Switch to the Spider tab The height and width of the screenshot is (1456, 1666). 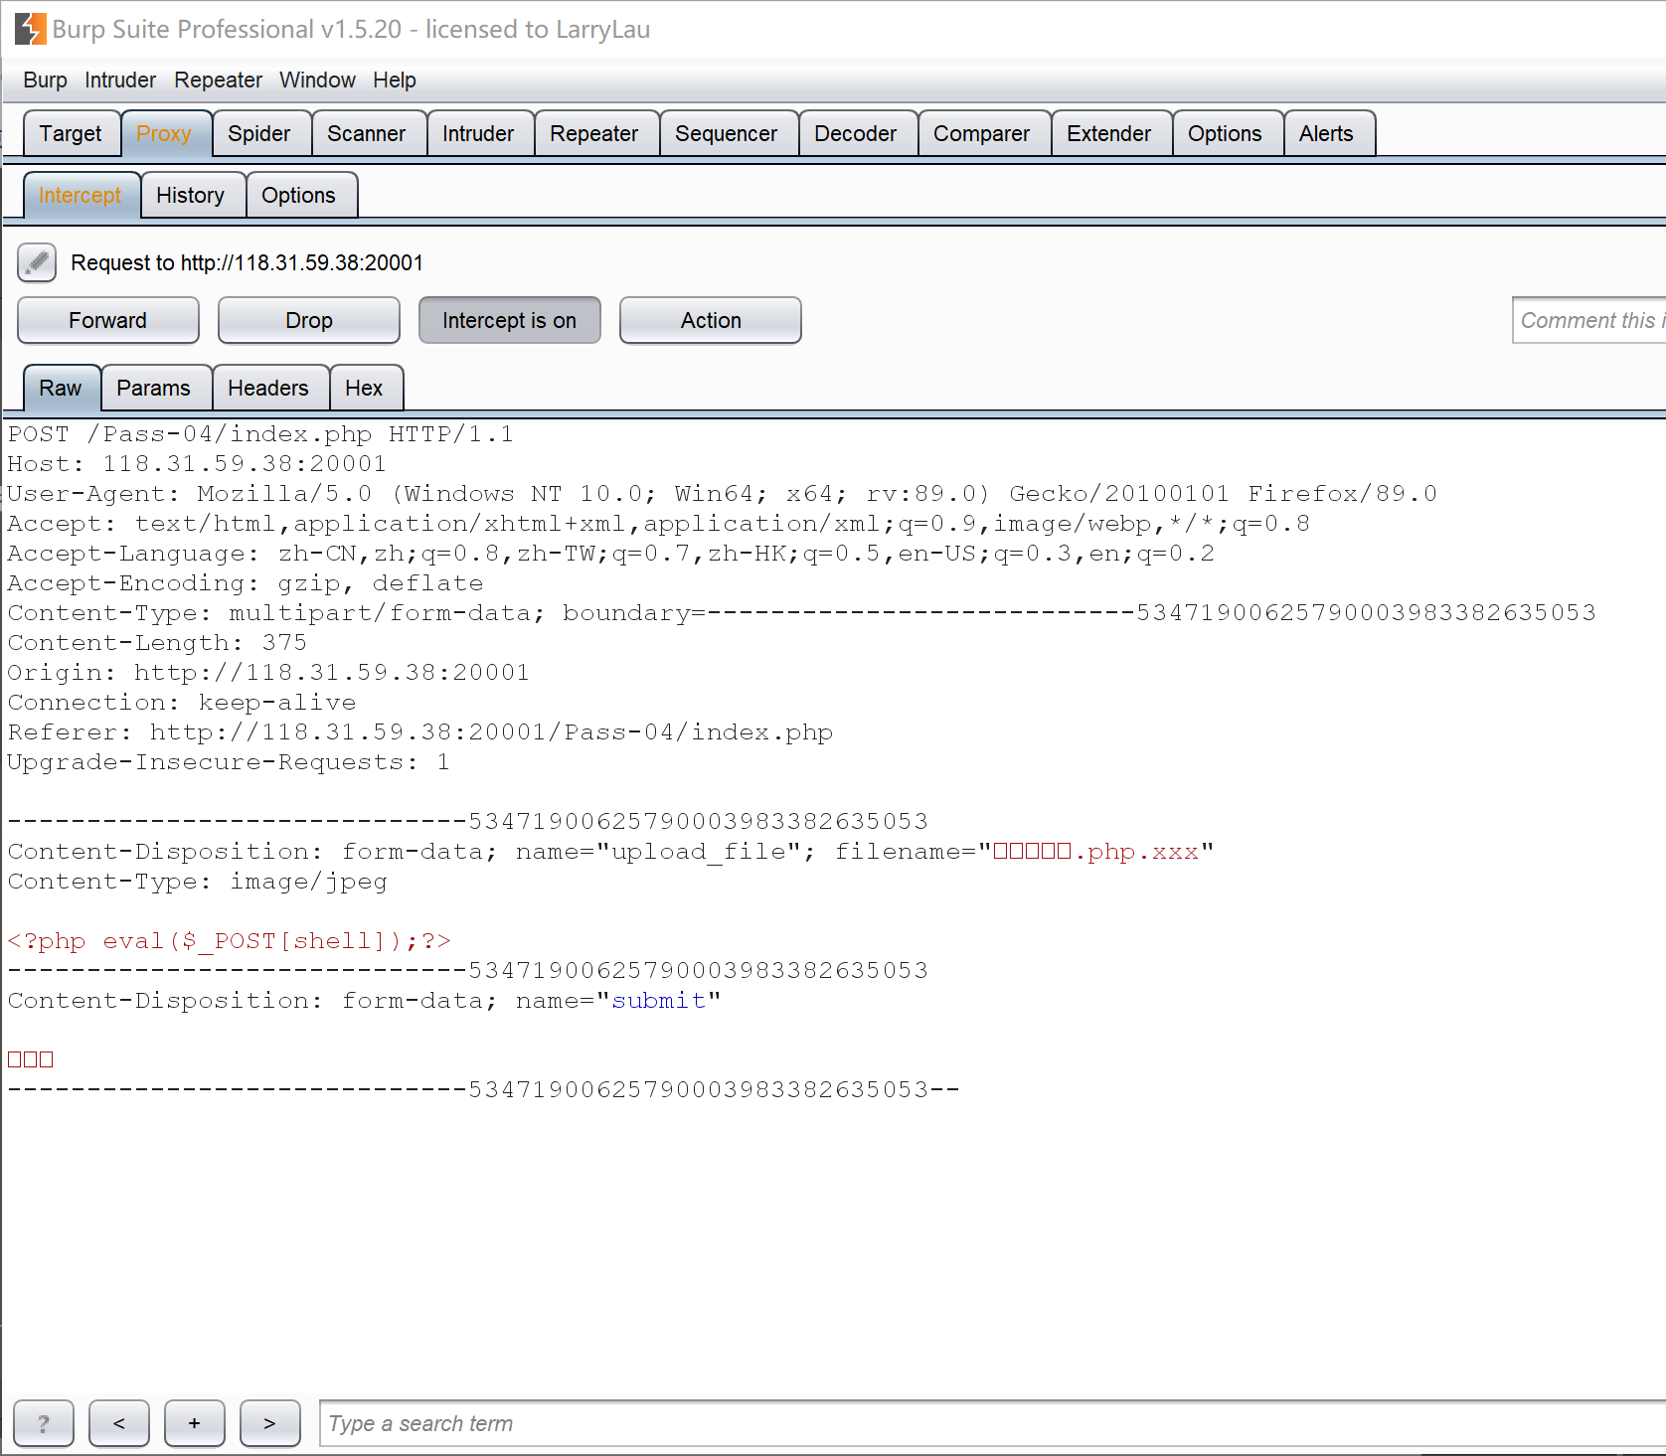(x=259, y=133)
